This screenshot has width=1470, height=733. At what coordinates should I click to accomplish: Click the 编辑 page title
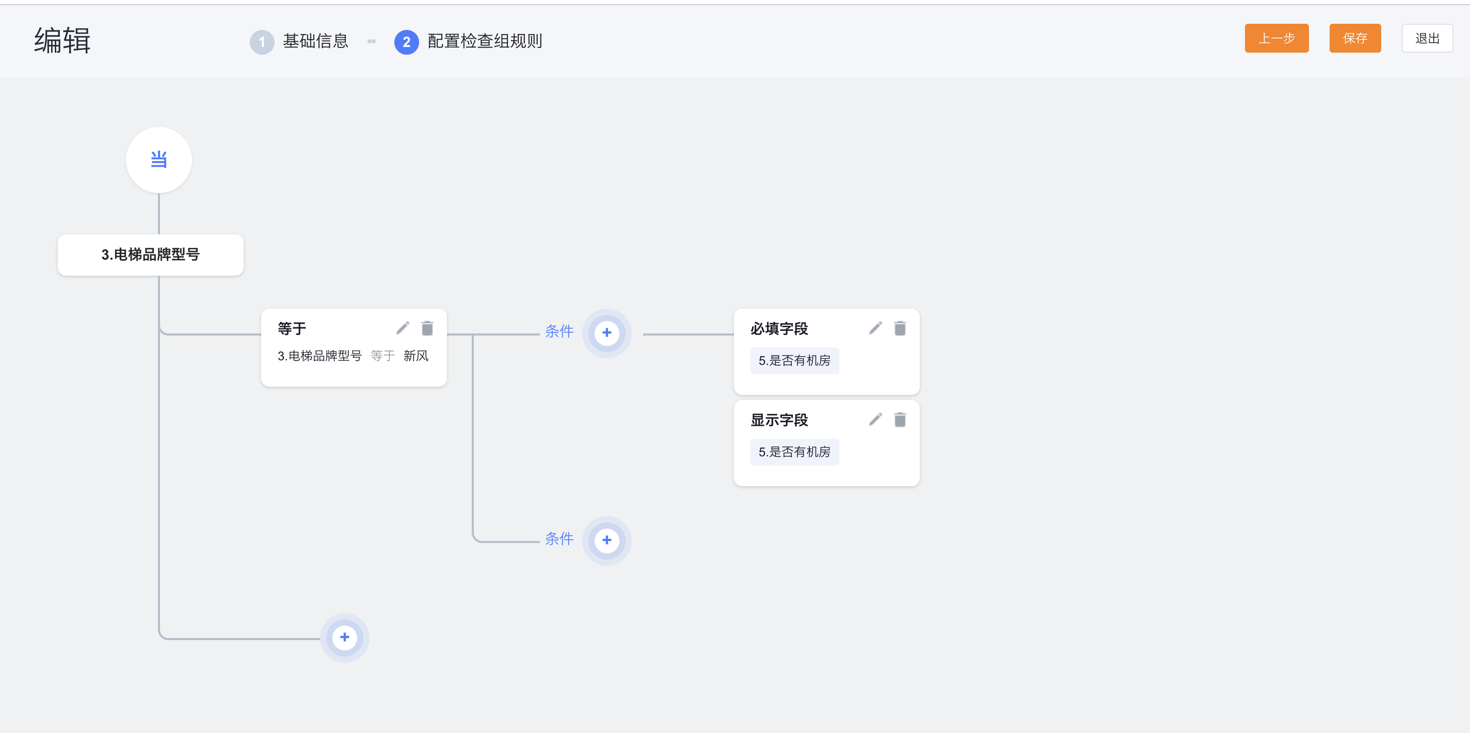tap(62, 41)
